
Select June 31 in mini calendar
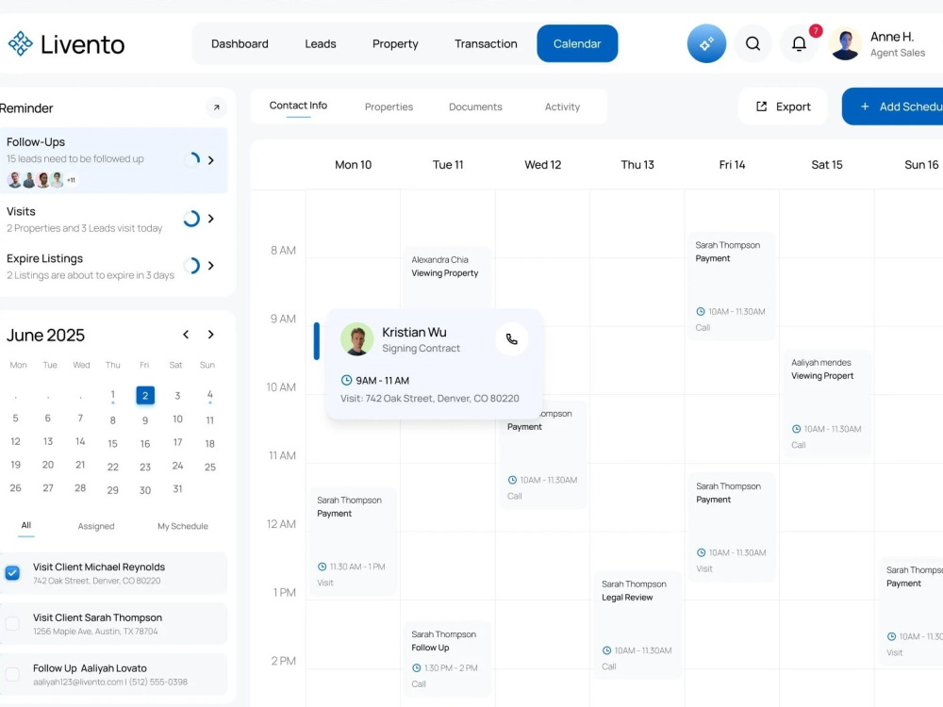[177, 489]
